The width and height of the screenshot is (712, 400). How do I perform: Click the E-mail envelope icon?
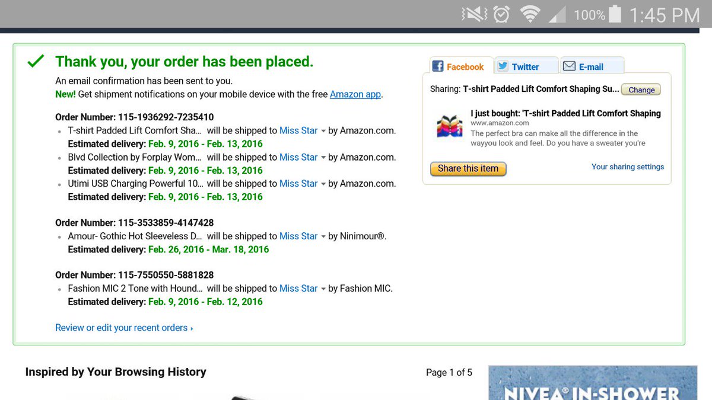tap(569, 66)
